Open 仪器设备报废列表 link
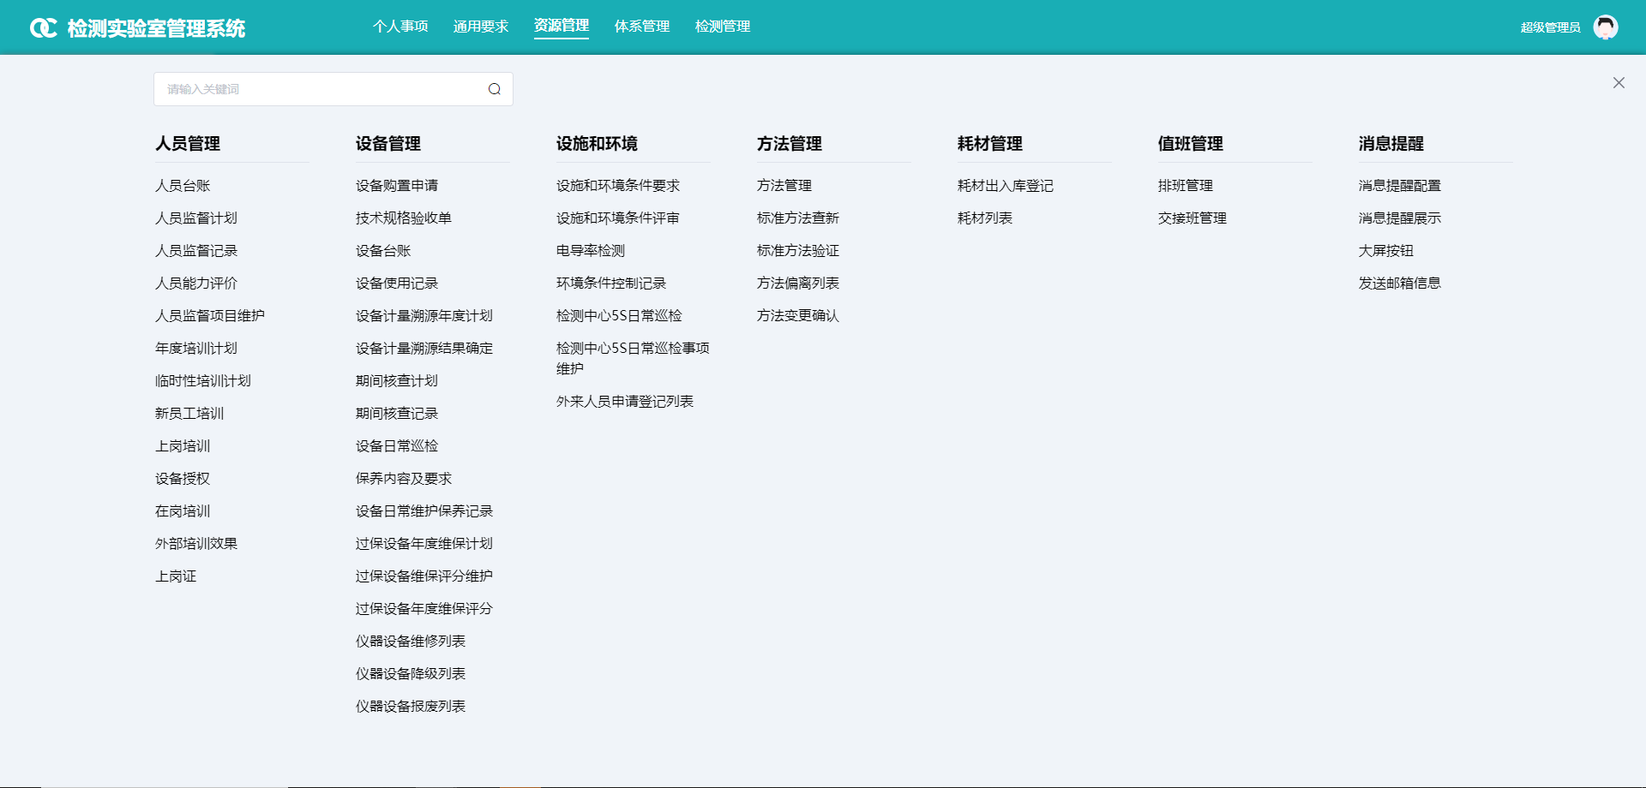The image size is (1646, 788). (411, 707)
